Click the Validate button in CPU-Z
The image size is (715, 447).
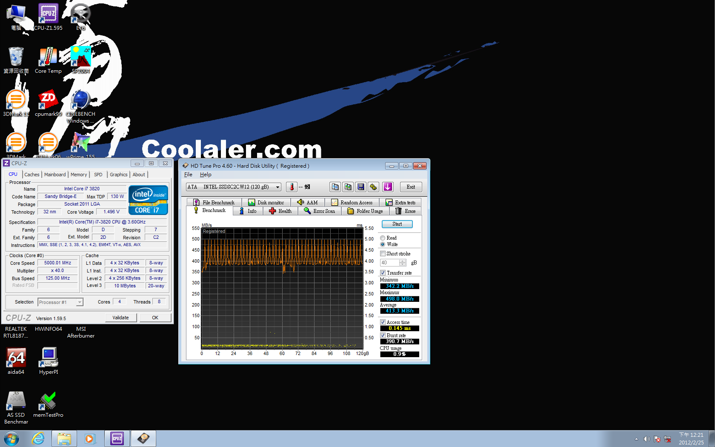[x=121, y=318]
